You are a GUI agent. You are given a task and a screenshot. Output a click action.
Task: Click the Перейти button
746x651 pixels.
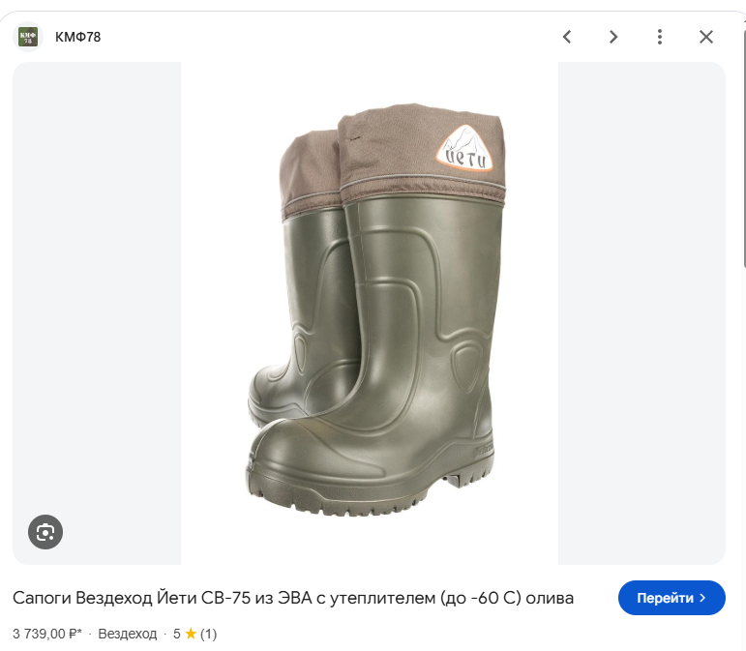click(x=671, y=597)
